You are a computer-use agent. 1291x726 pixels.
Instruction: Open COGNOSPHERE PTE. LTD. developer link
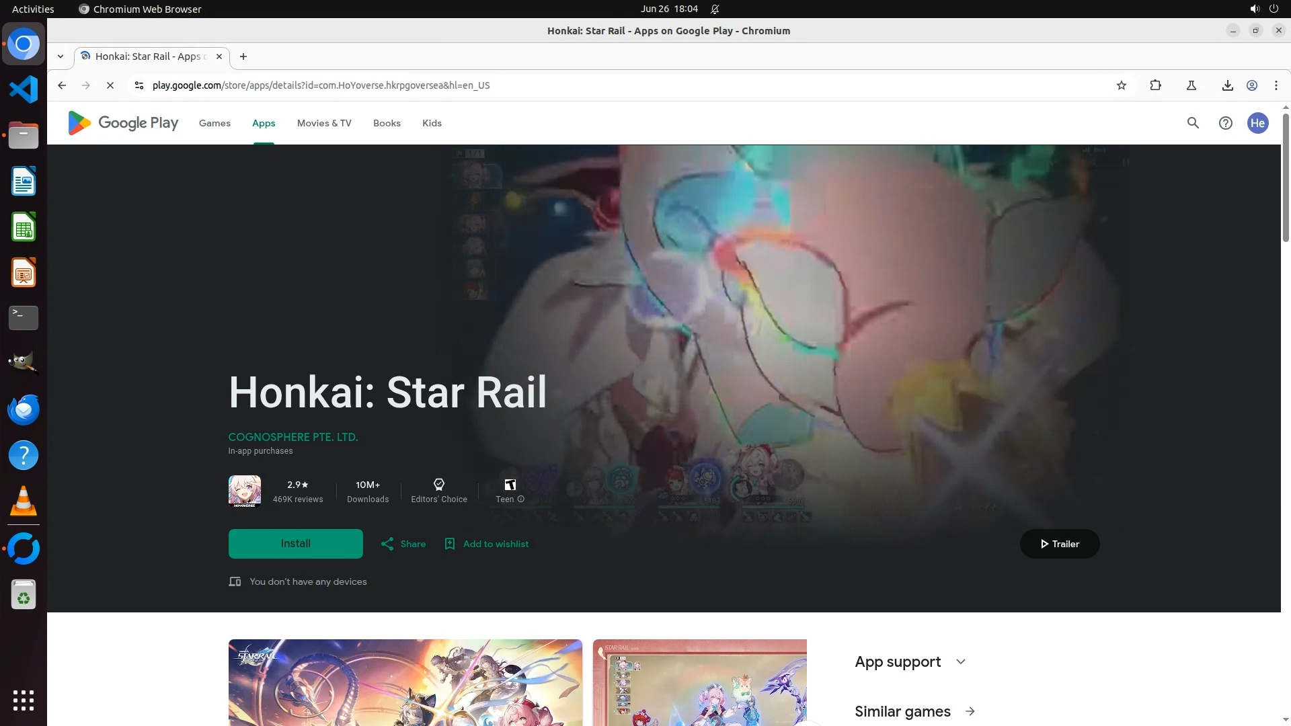pos(292,437)
